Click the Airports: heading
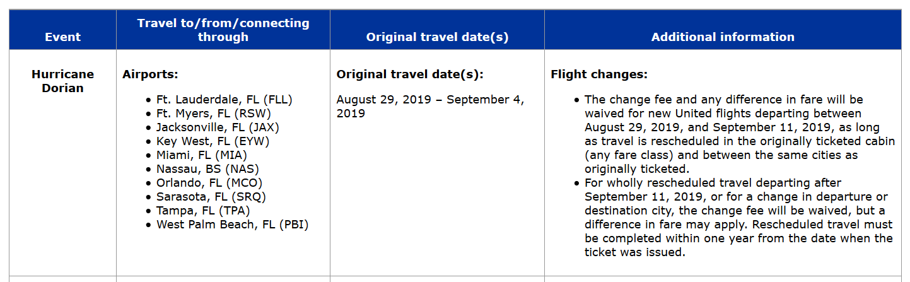 tap(150, 74)
